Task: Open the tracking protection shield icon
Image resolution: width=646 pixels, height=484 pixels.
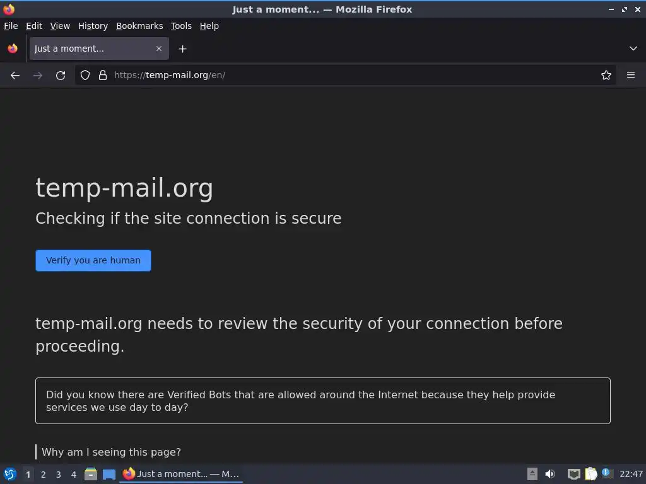Action: tap(85, 76)
